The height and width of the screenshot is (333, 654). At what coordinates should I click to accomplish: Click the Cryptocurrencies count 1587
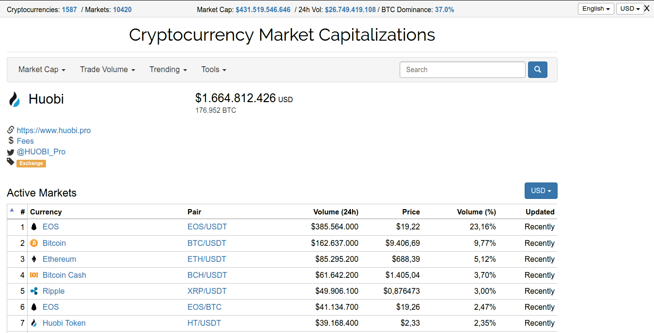69,9
